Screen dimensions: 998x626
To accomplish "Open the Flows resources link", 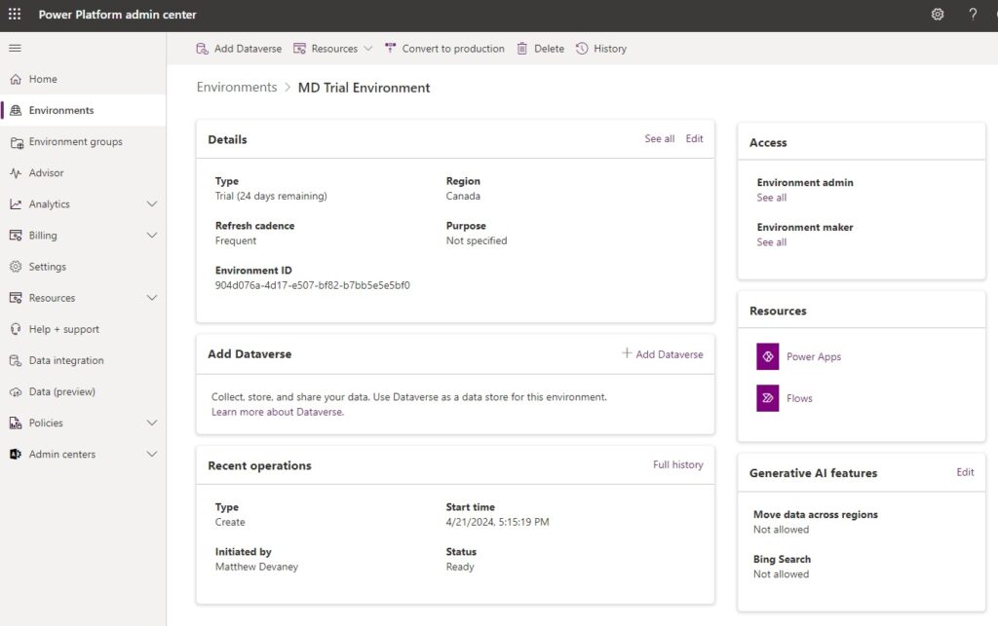I will click(799, 398).
